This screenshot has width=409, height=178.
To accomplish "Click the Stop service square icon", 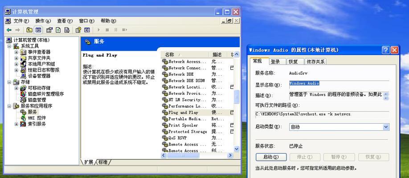I will [x=107, y=30].
